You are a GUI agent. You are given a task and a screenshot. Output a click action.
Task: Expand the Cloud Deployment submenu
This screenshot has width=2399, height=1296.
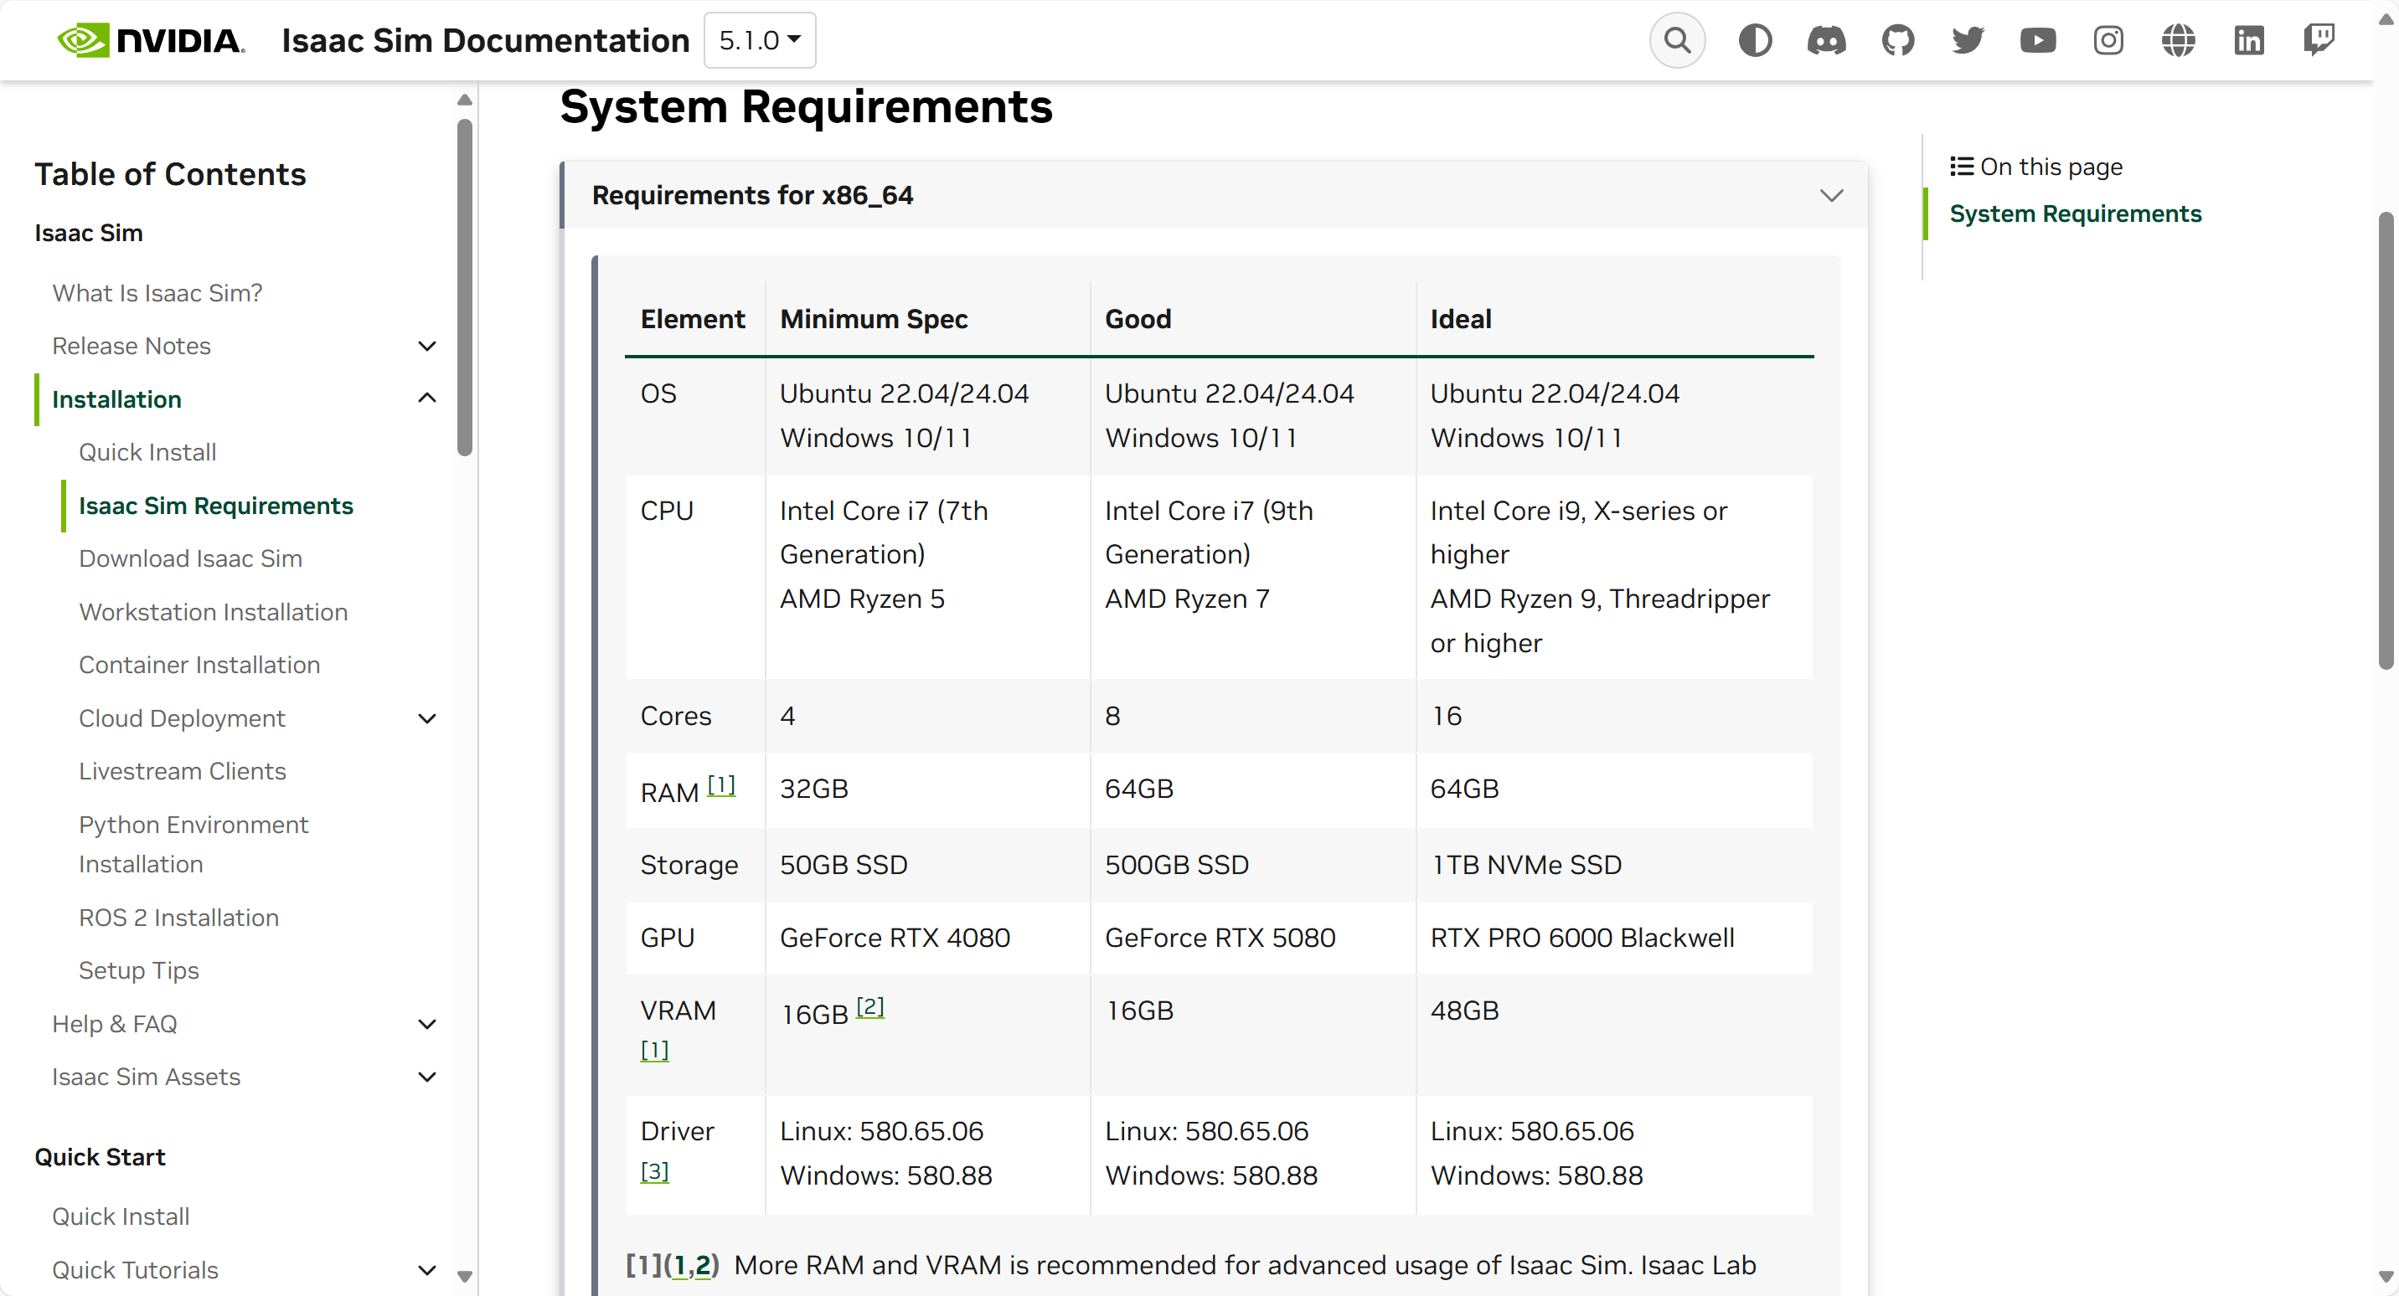[x=426, y=719]
